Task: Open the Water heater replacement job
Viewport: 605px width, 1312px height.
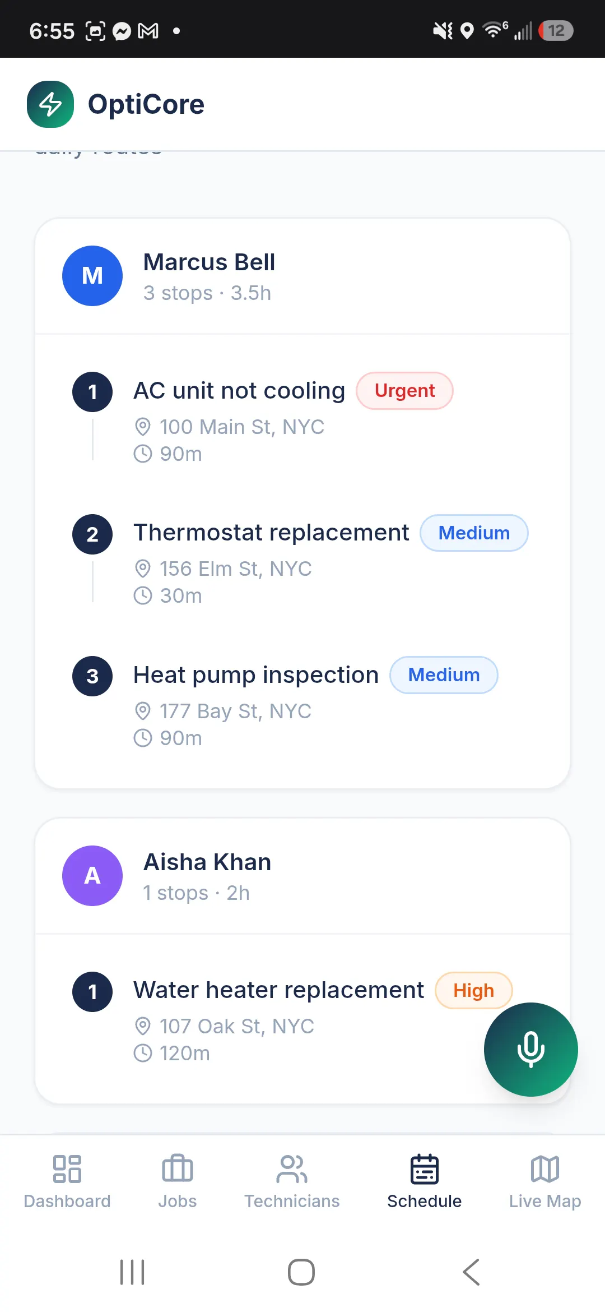Action: (x=278, y=990)
